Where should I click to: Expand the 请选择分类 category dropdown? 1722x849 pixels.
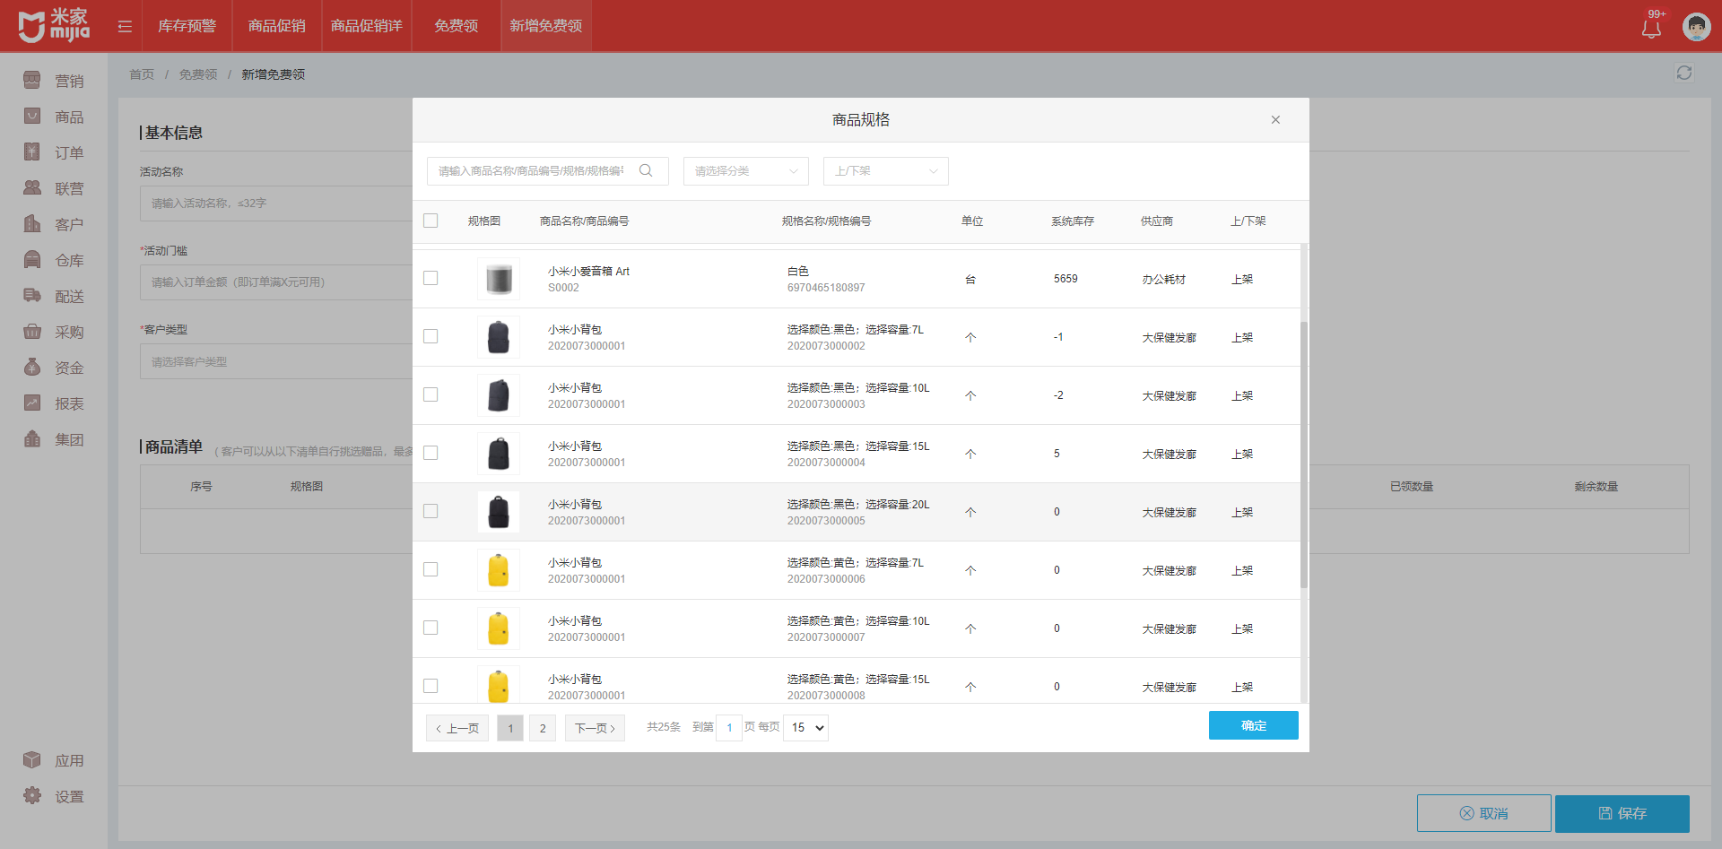tap(745, 171)
